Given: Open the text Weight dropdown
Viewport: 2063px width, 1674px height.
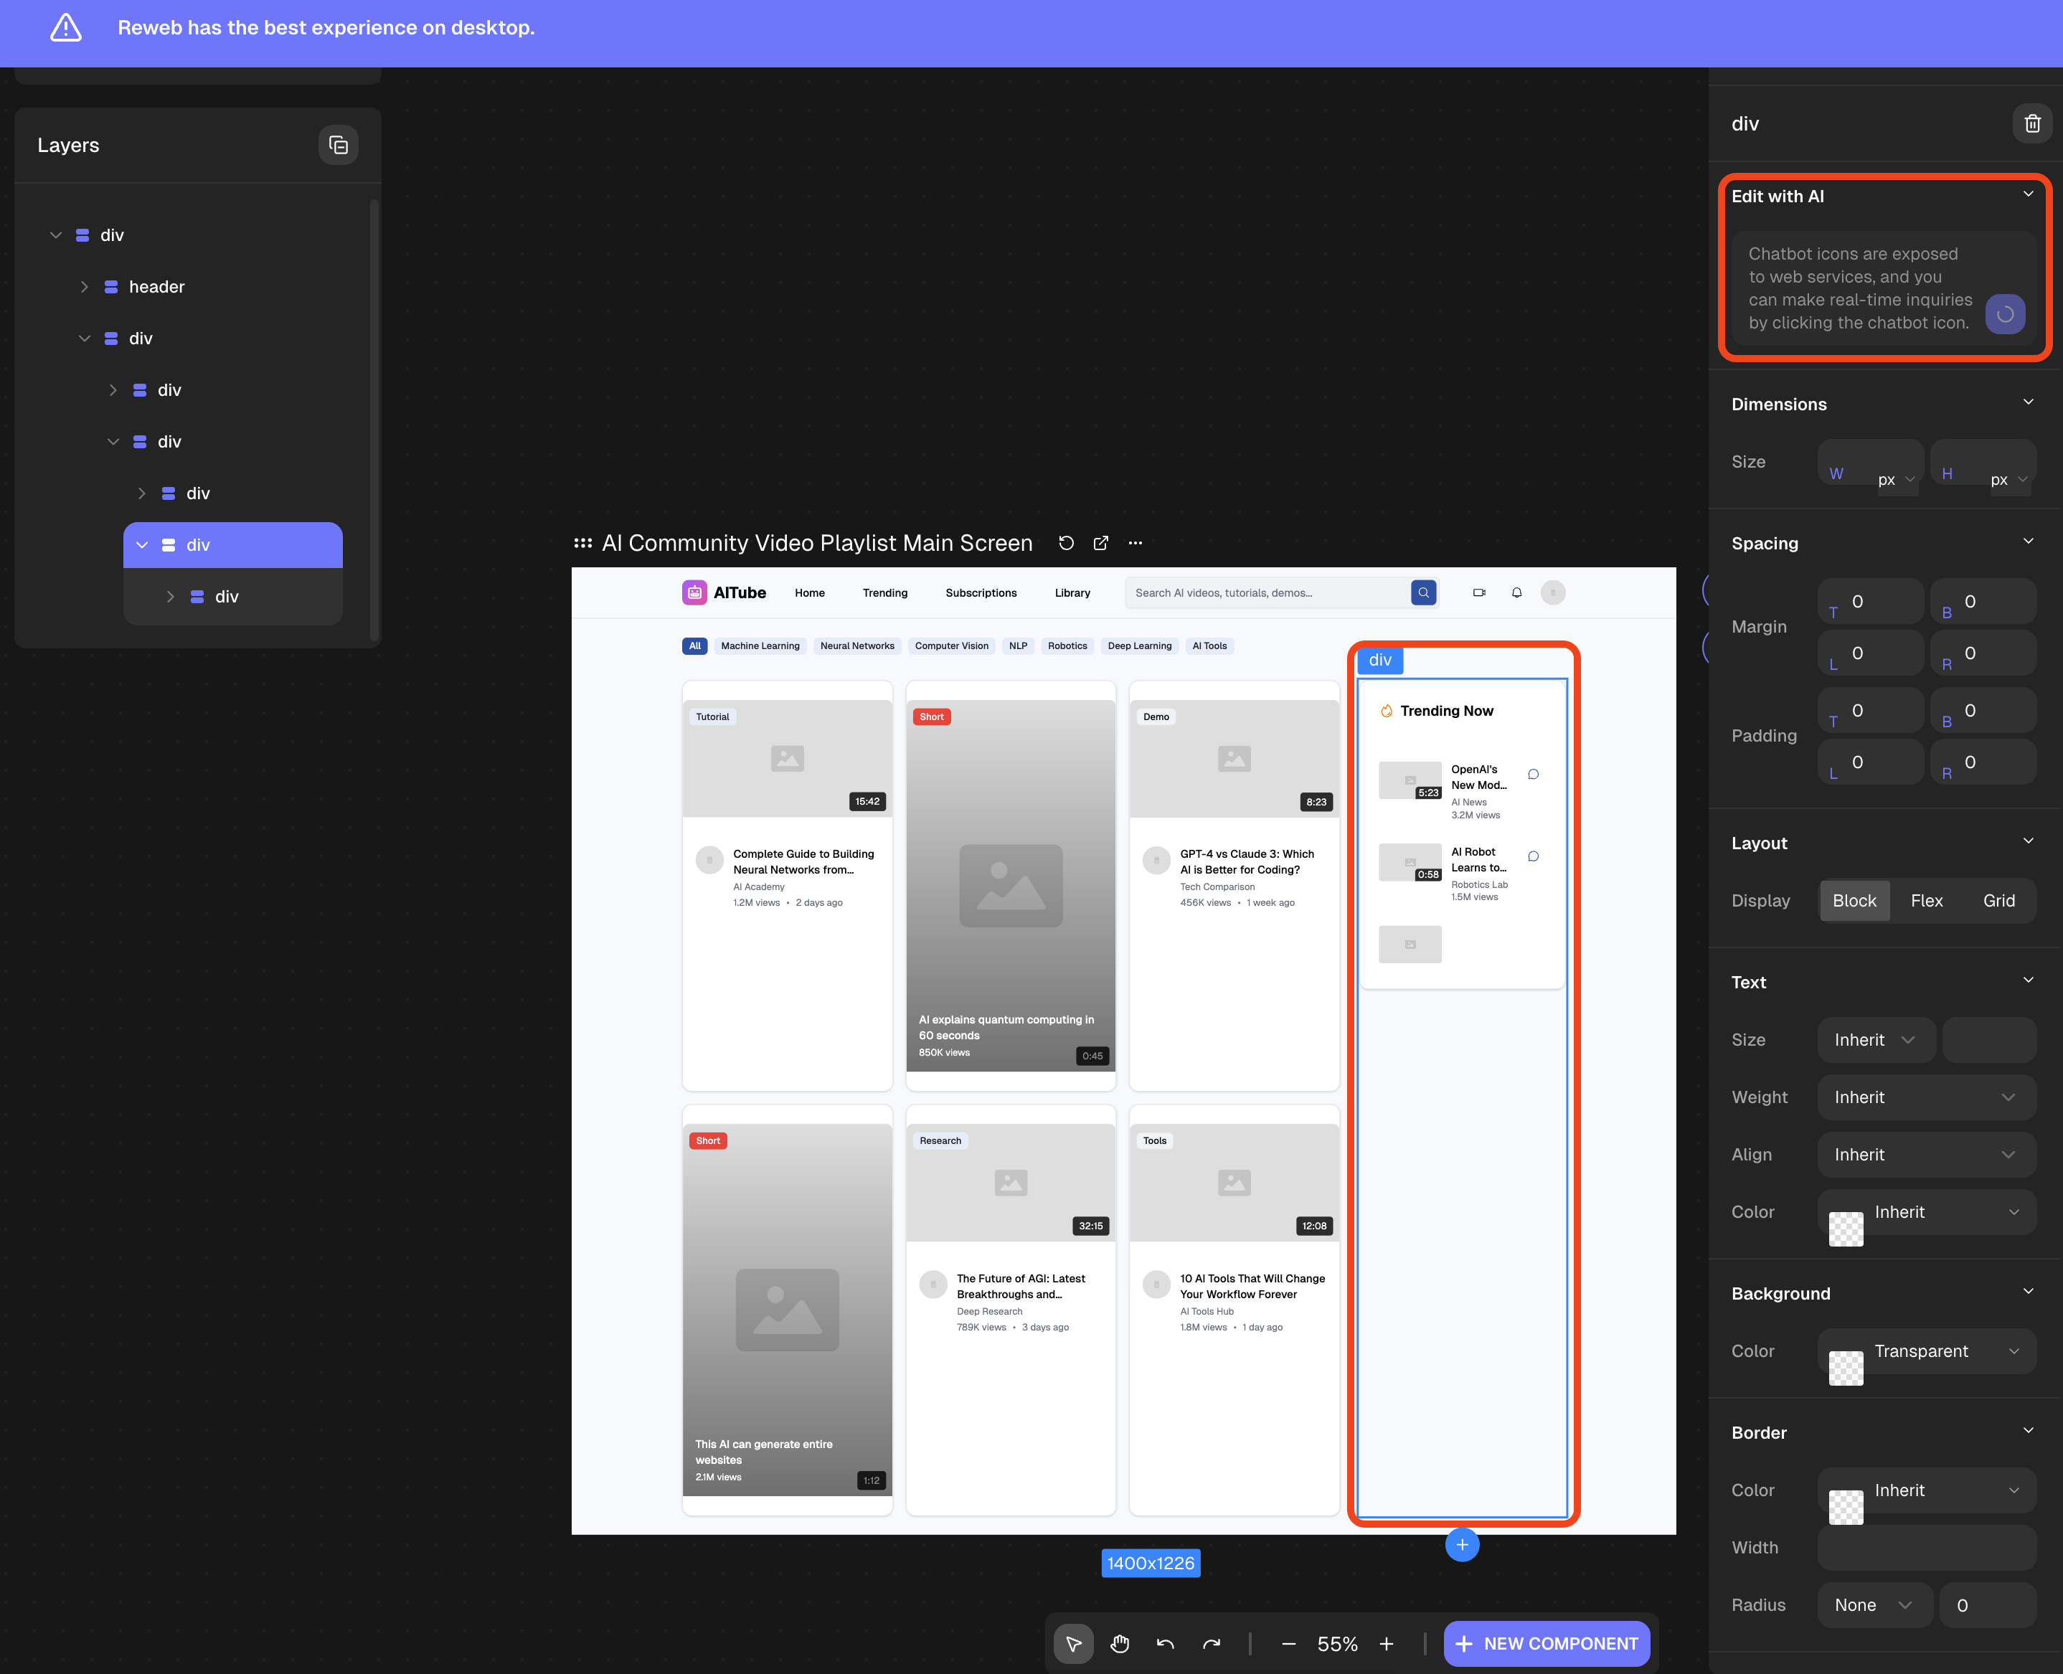Looking at the screenshot, I should [x=1925, y=1097].
